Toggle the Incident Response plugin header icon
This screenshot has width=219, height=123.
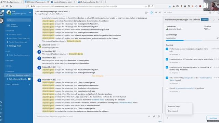tap(152, 13)
